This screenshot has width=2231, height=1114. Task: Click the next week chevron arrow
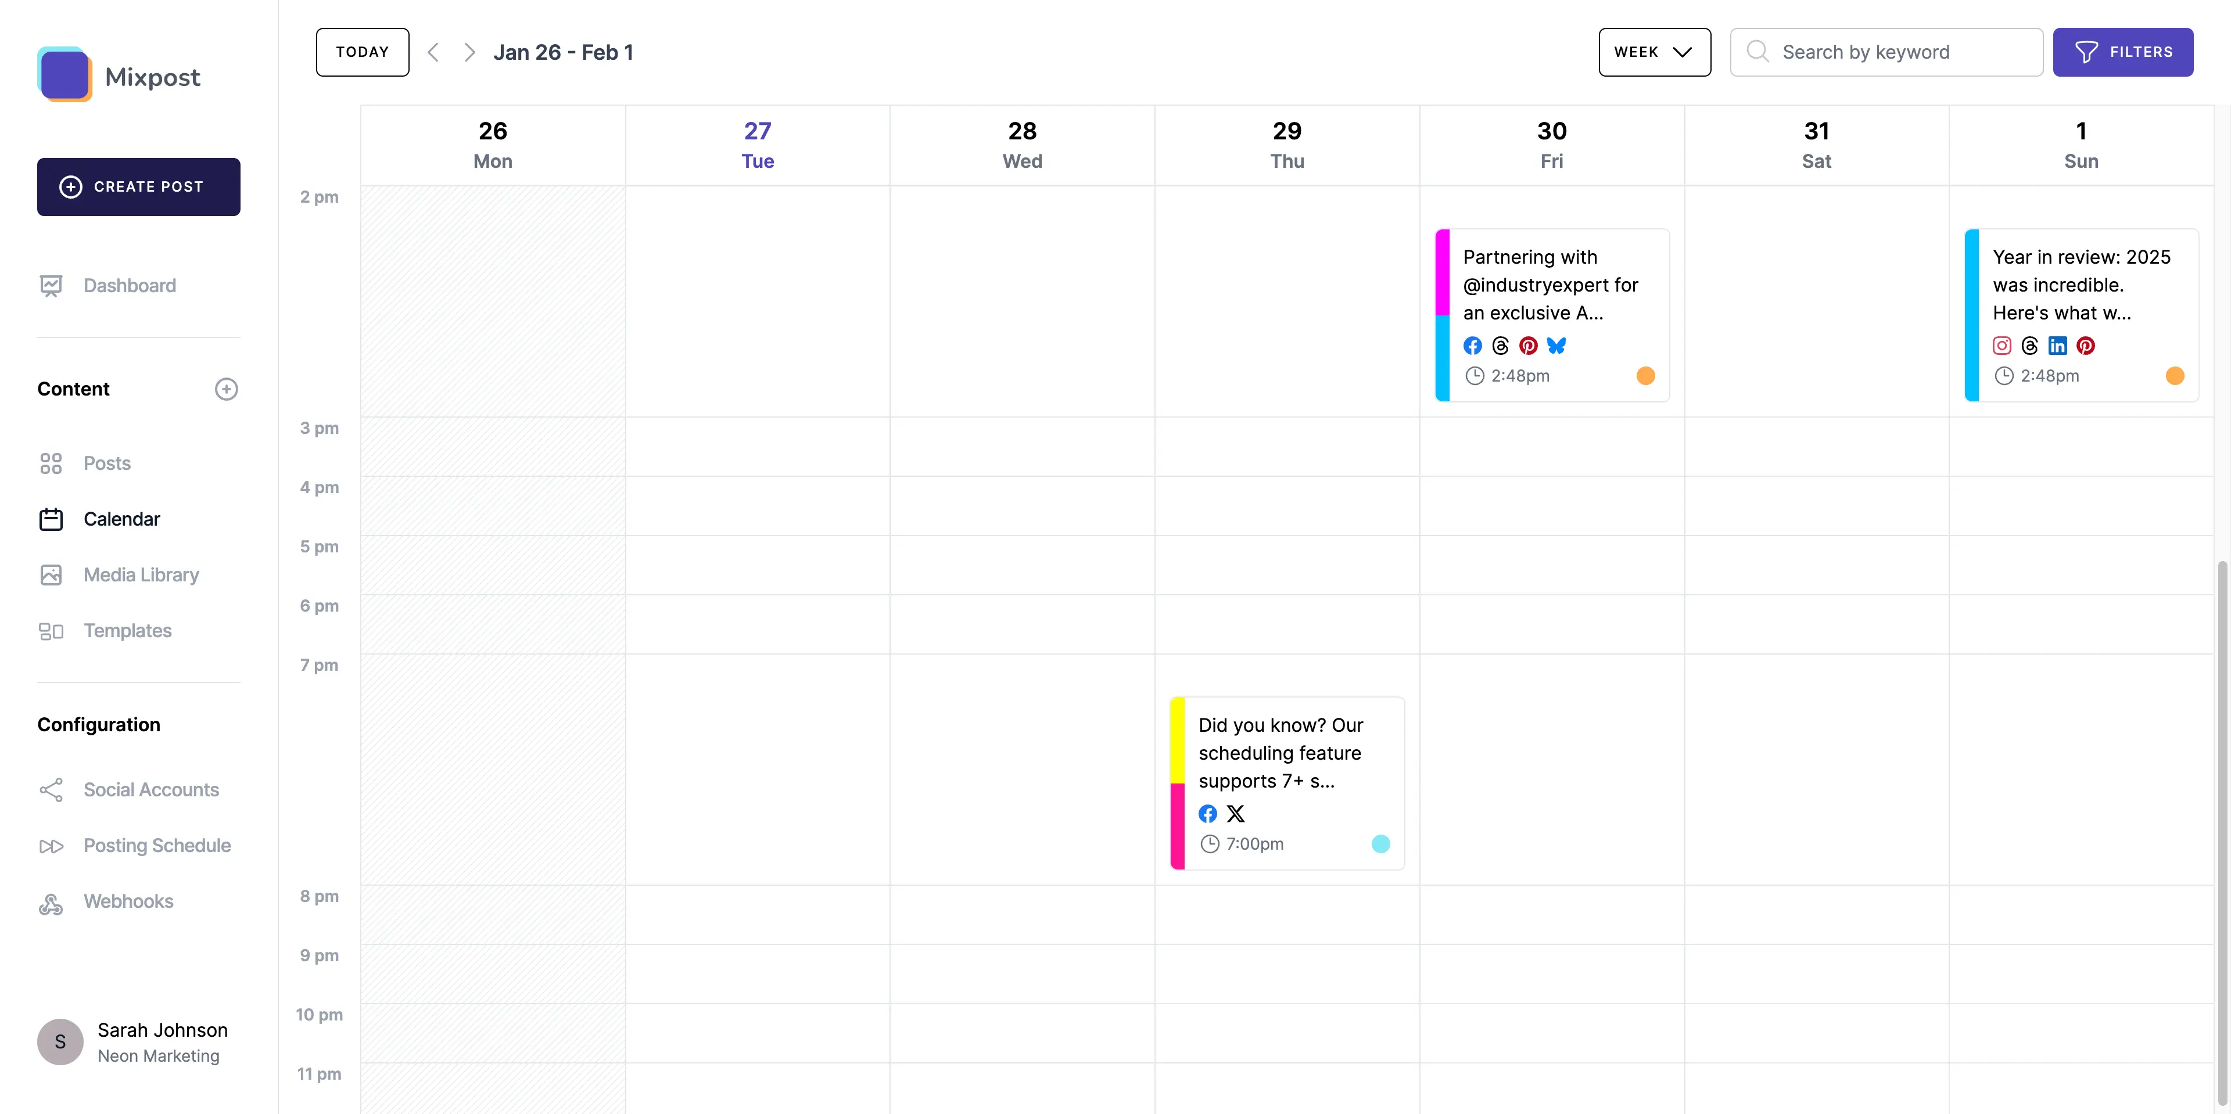click(469, 52)
